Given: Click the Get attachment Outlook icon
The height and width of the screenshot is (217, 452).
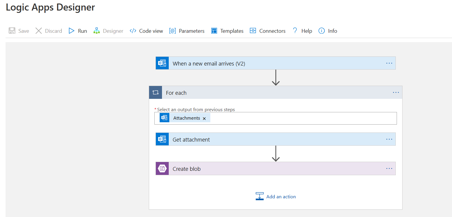Looking at the screenshot, I should pos(162,139).
